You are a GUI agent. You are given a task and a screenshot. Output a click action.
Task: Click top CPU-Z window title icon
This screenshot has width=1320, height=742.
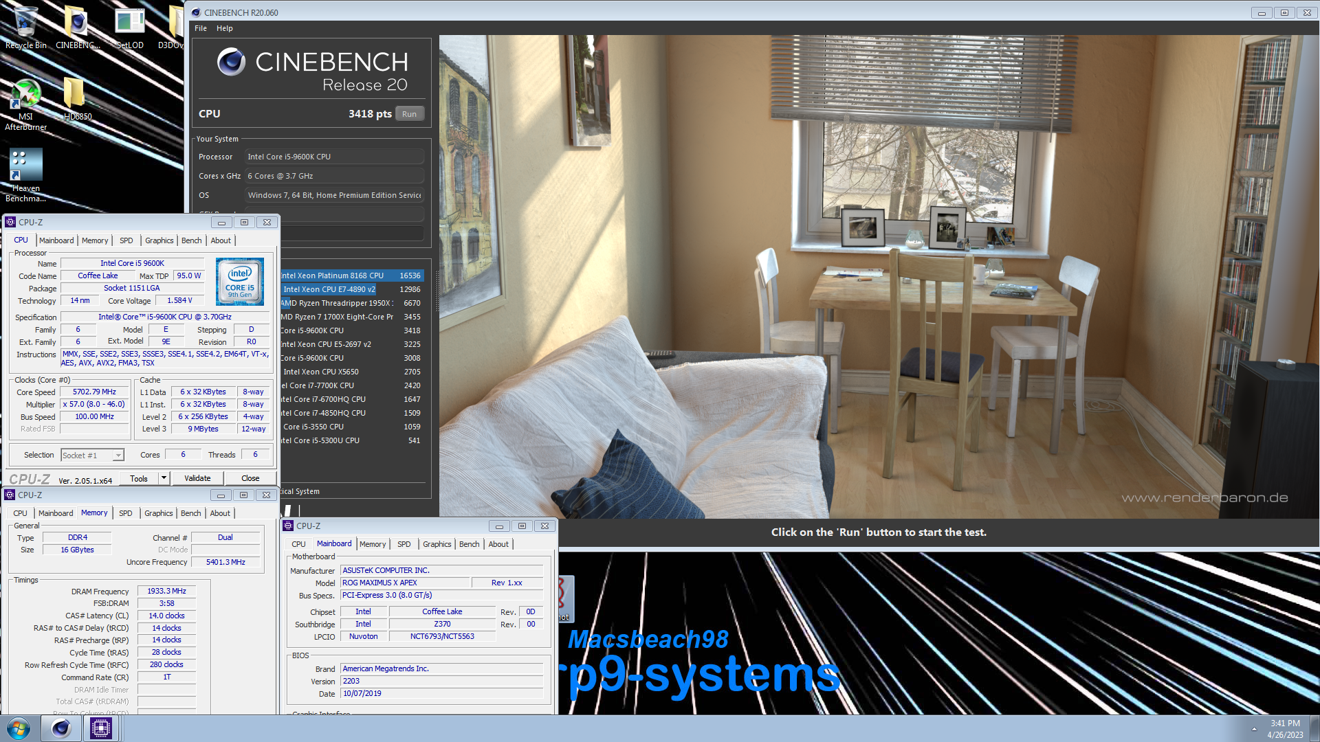(10, 222)
